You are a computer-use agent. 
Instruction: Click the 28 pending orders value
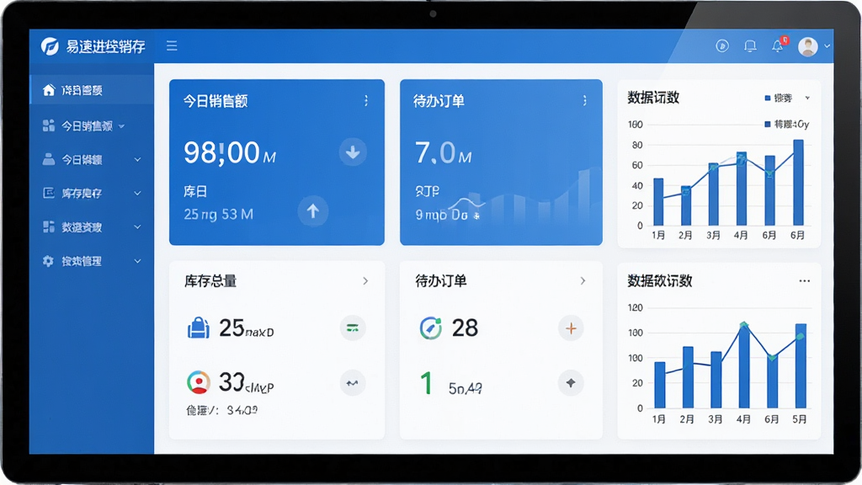click(465, 328)
